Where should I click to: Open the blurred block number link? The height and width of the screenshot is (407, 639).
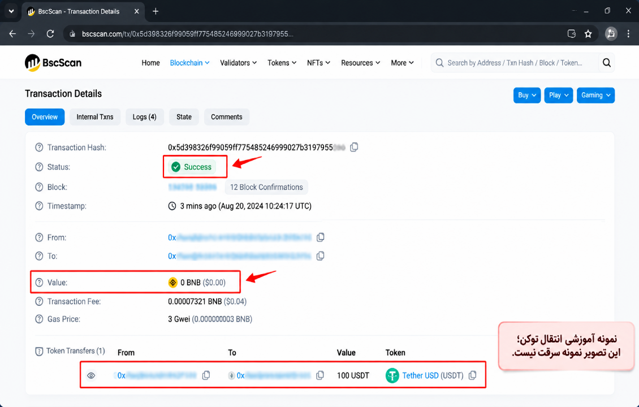192,187
